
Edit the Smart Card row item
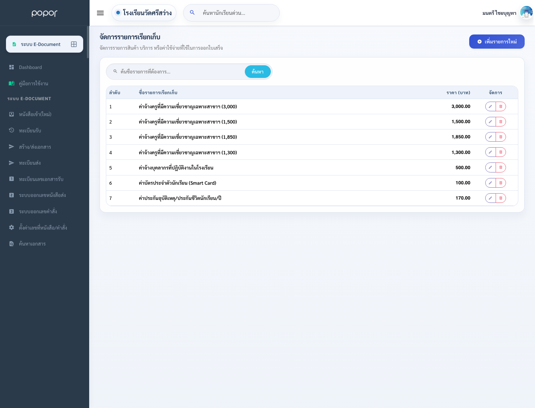click(490, 183)
